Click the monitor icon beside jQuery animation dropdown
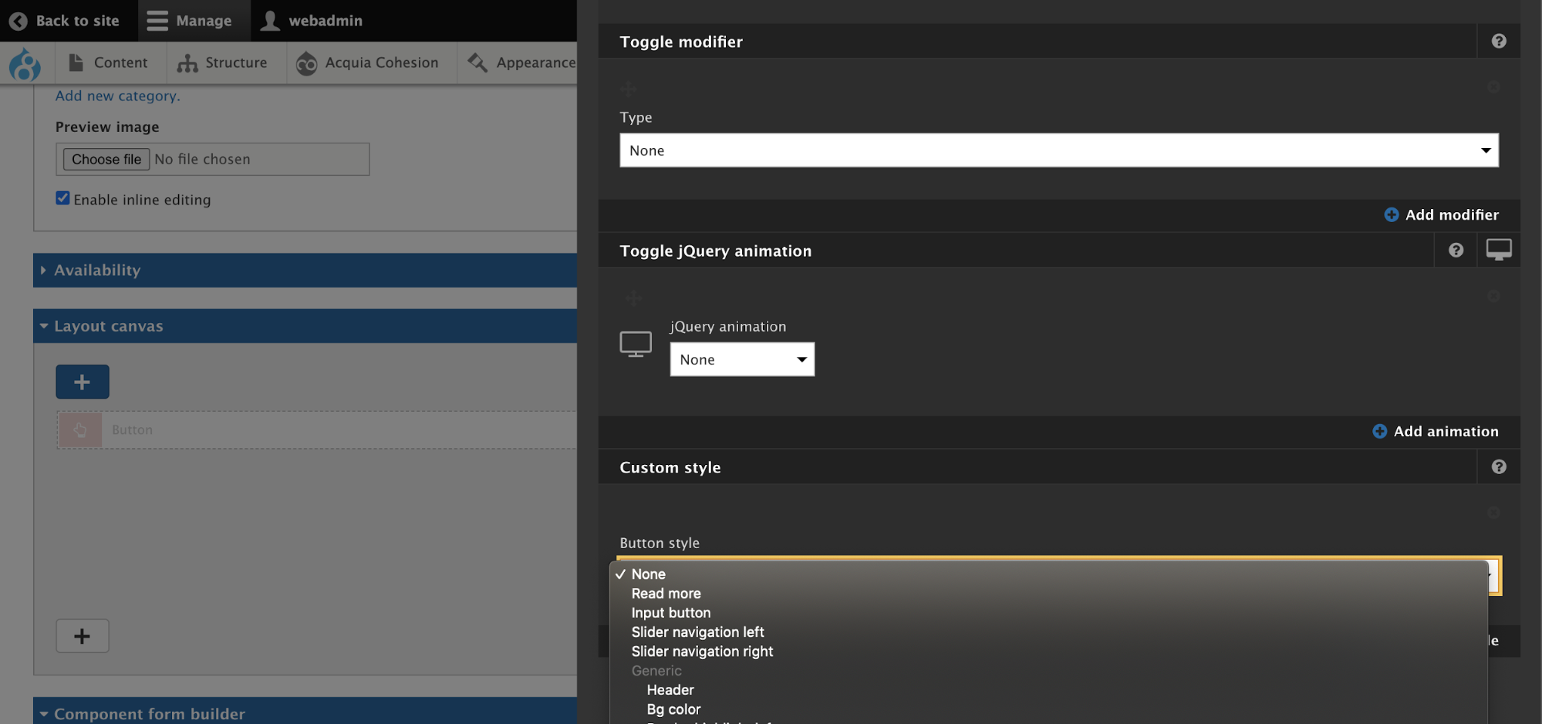The image size is (1542, 724). (635, 343)
